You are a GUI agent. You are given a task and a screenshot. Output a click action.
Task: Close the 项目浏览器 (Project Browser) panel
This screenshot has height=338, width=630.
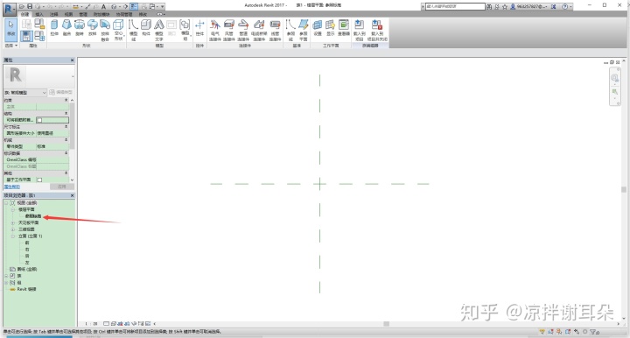pyautogui.click(x=73, y=195)
